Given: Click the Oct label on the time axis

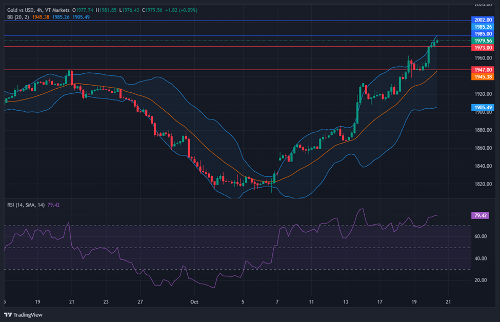Looking at the screenshot, I should click(194, 302).
